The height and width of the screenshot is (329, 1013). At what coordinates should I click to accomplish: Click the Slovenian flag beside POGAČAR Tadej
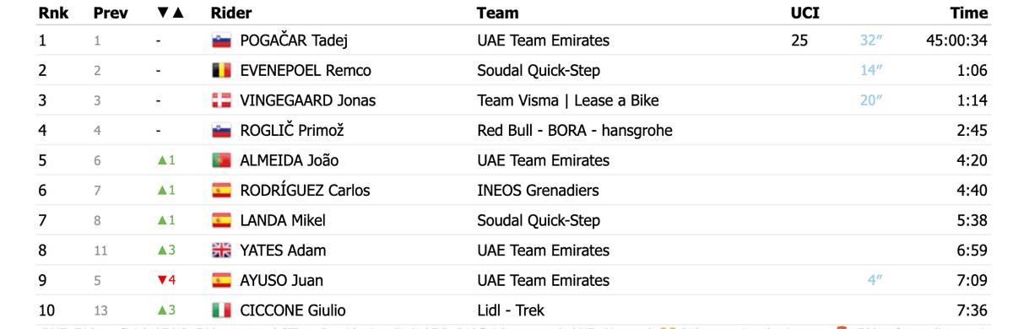221,40
